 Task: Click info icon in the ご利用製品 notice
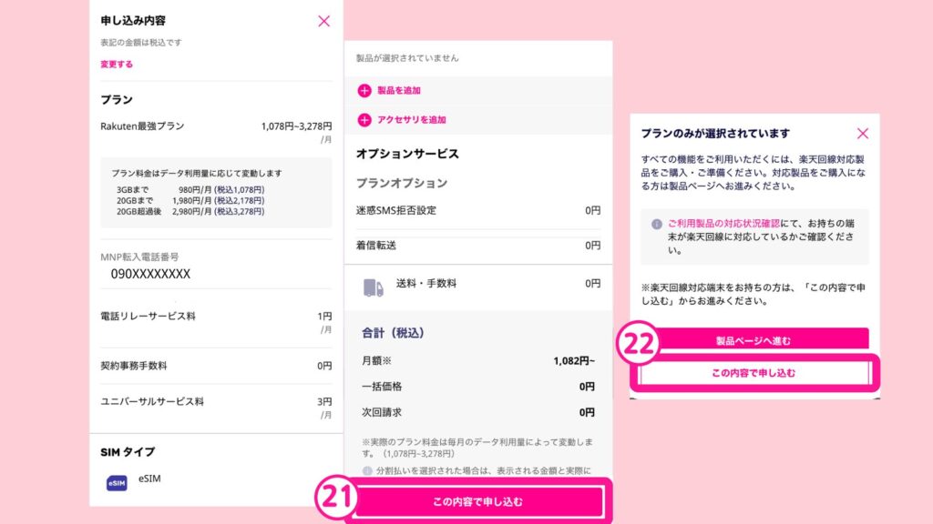pyautogui.click(x=656, y=224)
